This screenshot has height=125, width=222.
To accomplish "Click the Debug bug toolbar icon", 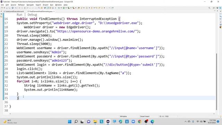I will coord(59,8).
